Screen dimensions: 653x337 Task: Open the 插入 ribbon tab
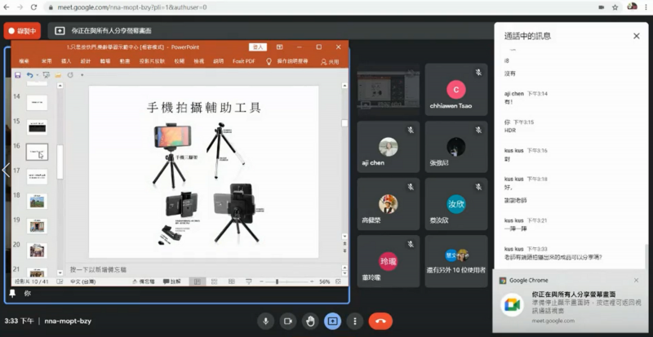(66, 61)
